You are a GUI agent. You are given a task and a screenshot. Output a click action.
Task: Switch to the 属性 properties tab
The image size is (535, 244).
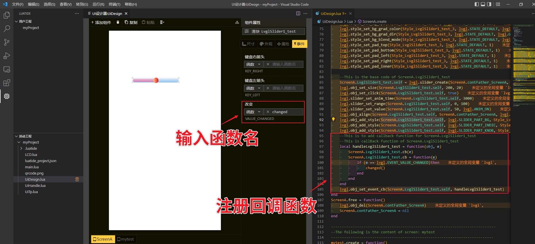283,44
